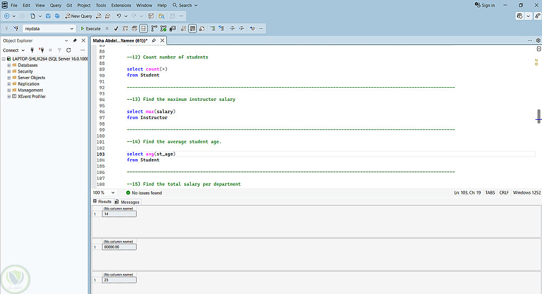Pin the Object Explorer panel

click(x=75, y=41)
